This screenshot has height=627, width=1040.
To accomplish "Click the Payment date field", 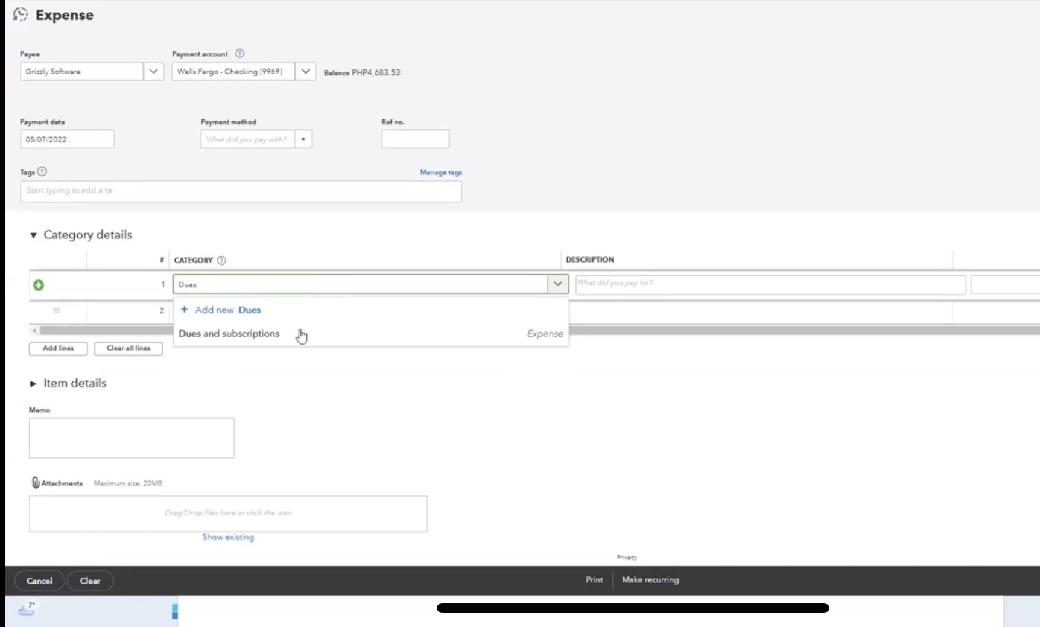I will tap(67, 139).
